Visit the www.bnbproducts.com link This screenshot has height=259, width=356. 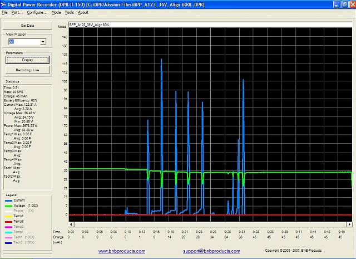[122, 251]
